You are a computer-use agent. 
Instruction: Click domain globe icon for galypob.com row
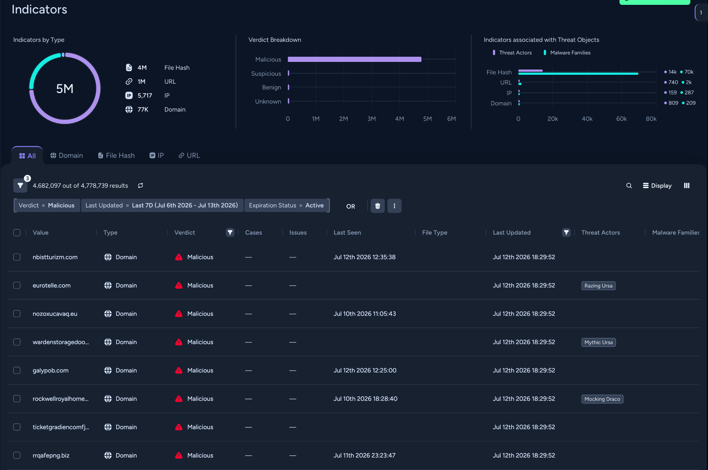tap(108, 370)
